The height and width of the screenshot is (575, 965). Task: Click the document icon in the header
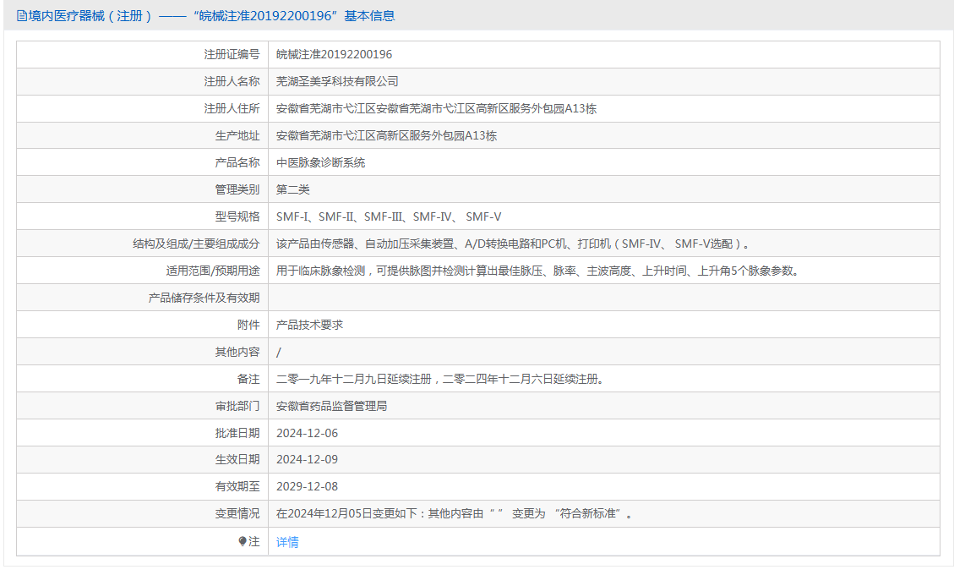pyautogui.click(x=21, y=16)
